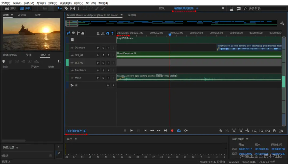Switch to the 效果组 tab
Screen dimensions: 288x164
pyautogui.click(x=22, y=15)
